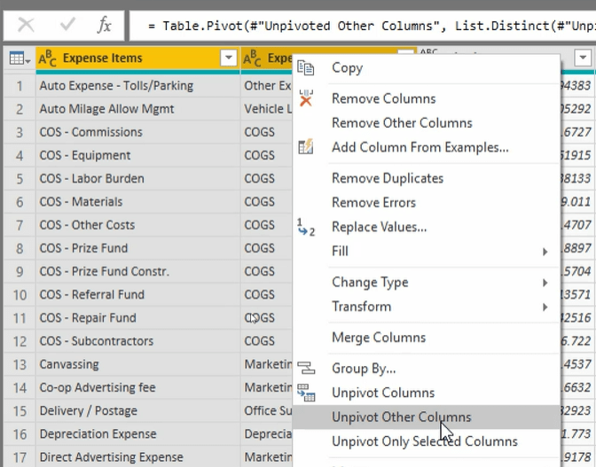Viewport: 596px width, 467px height.
Task: Expand the Fill submenu arrow
Action: click(545, 252)
